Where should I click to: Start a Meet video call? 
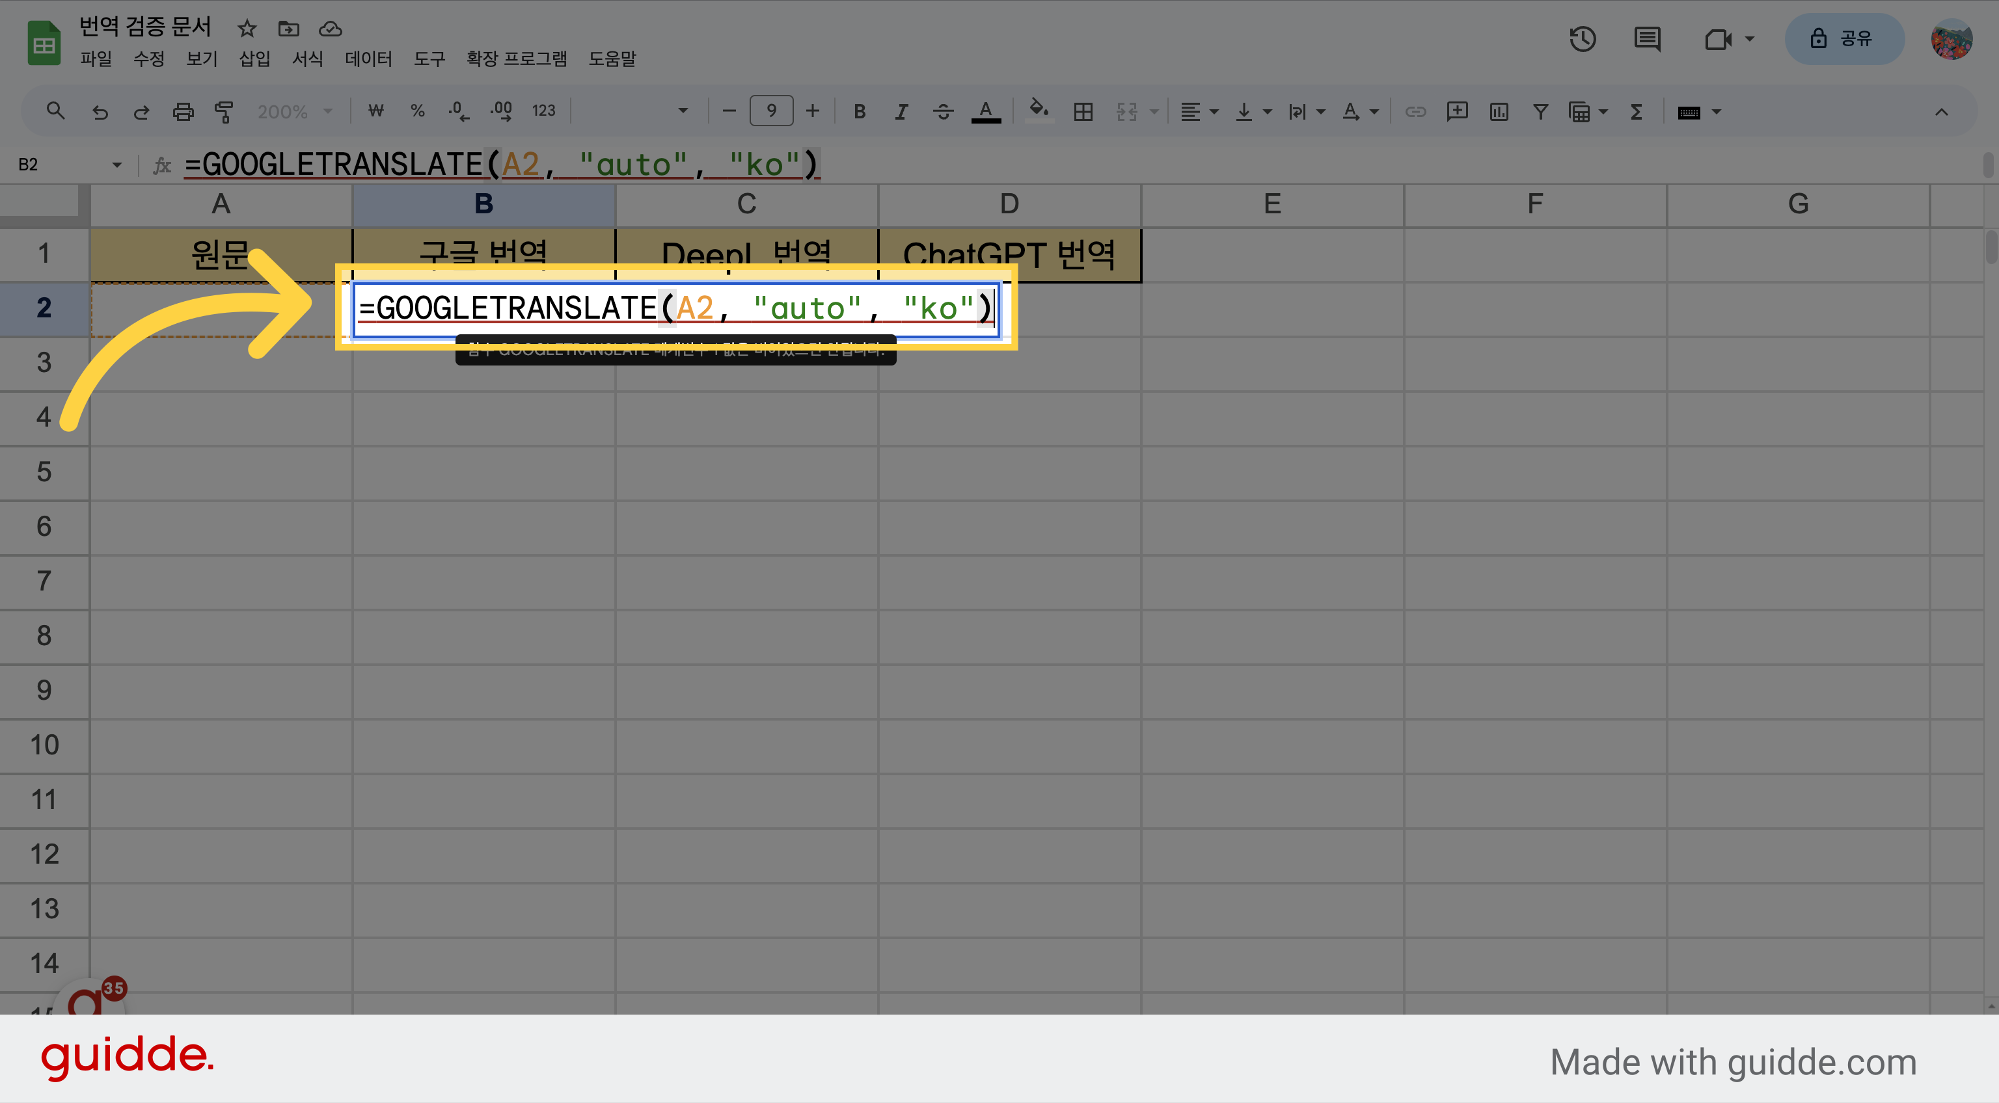1719,39
